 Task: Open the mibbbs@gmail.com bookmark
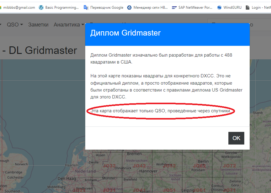(19, 8)
